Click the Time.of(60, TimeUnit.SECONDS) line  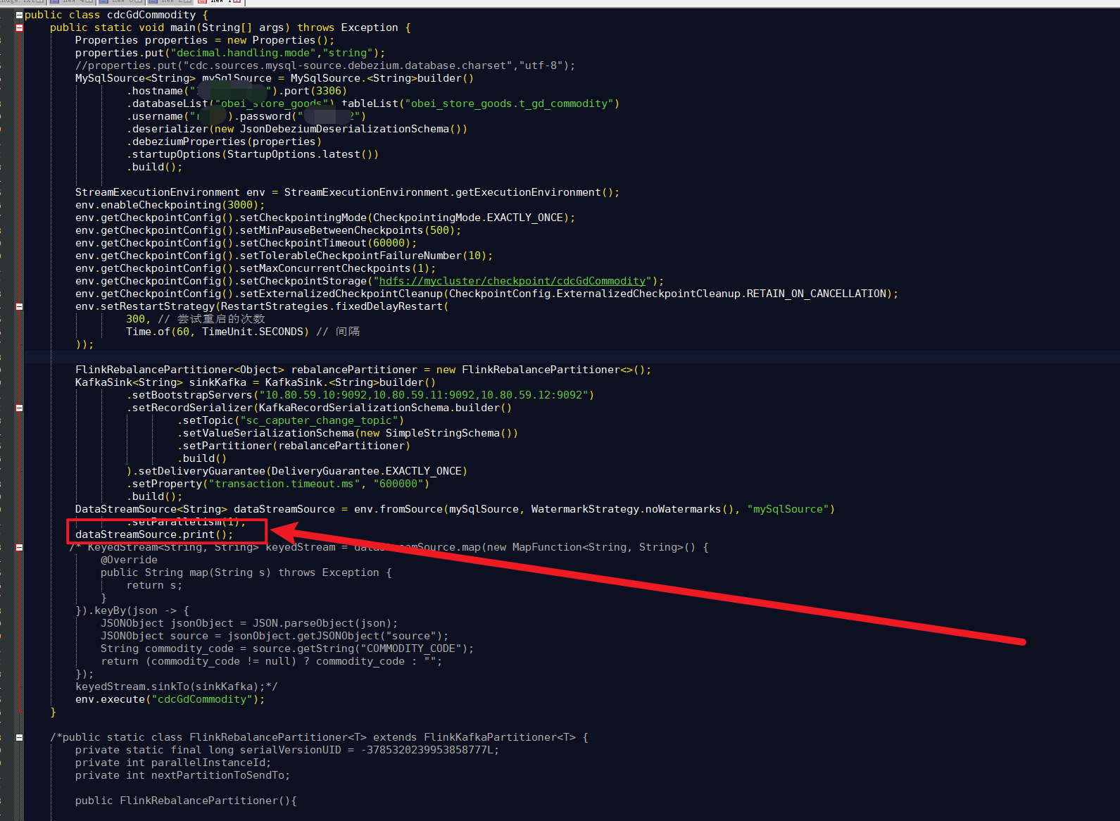coord(243,332)
